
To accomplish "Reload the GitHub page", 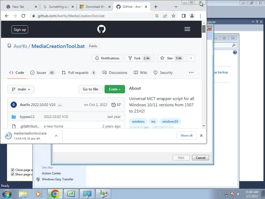I will pyautogui.click(x=23, y=16).
